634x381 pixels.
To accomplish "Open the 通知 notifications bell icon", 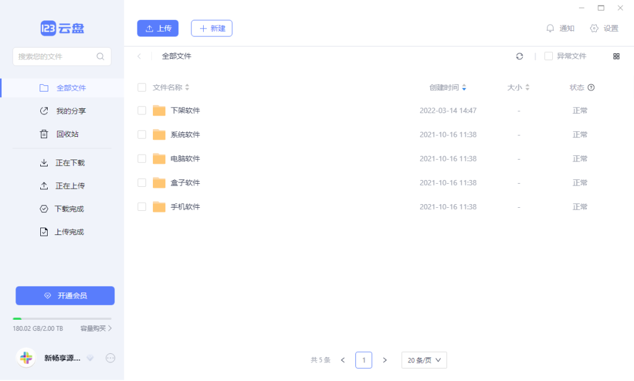I will tap(551, 28).
